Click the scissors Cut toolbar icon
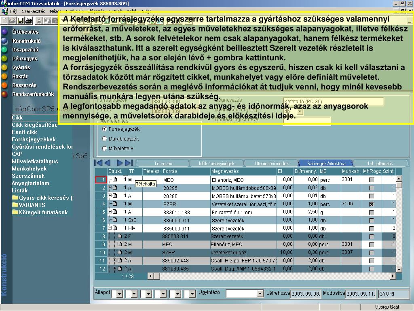The image size is (414, 311). (39, 21)
